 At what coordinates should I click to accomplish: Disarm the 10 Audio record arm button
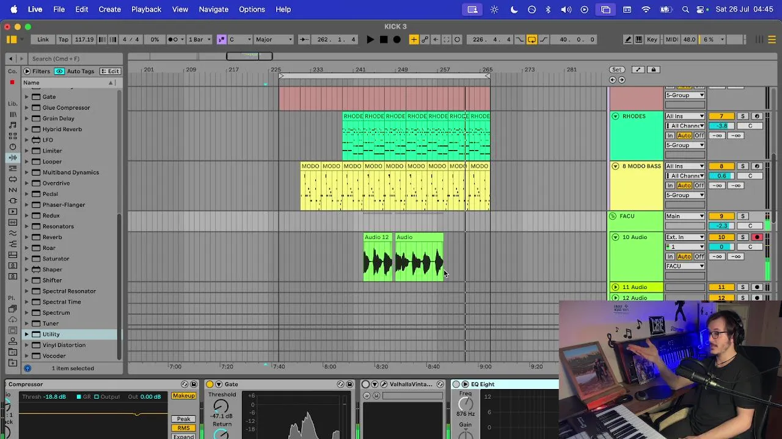click(x=757, y=237)
